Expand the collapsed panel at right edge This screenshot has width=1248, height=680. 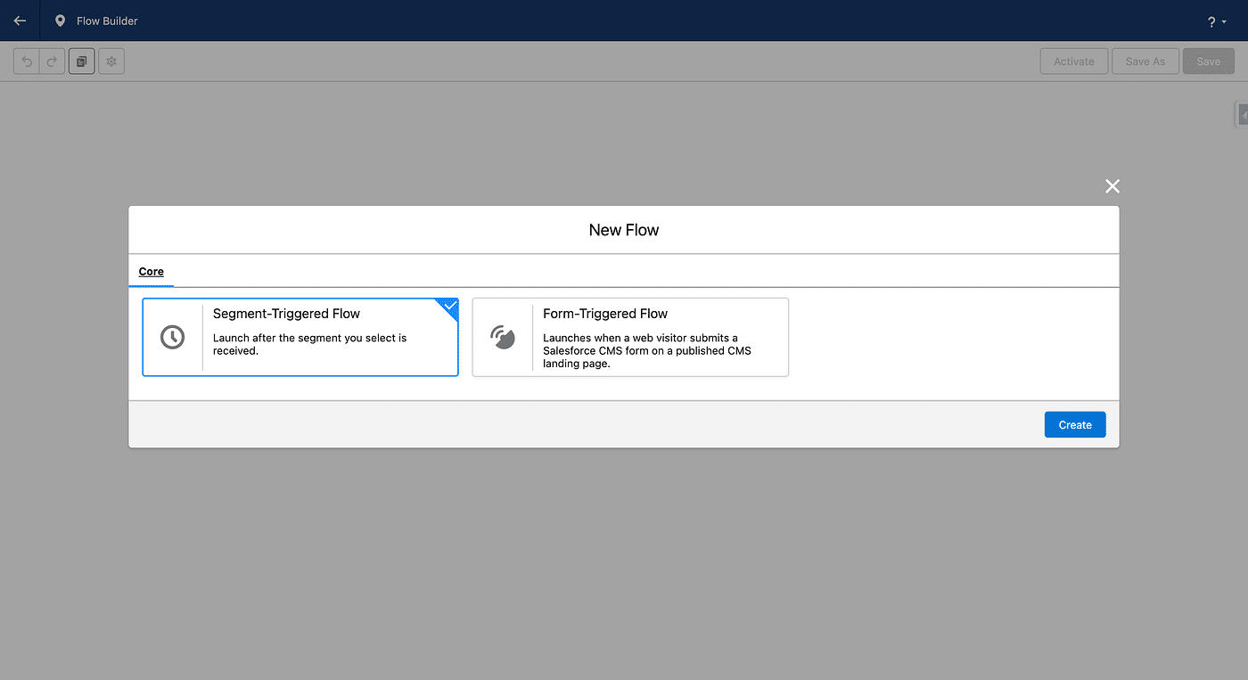tap(1242, 114)
